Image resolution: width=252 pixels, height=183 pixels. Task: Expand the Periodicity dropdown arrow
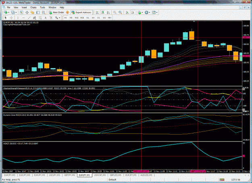click(x=150, y=12)
